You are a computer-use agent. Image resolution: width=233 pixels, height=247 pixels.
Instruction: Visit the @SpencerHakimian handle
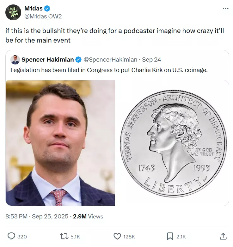pyautogui.click(x=110, y=60)
